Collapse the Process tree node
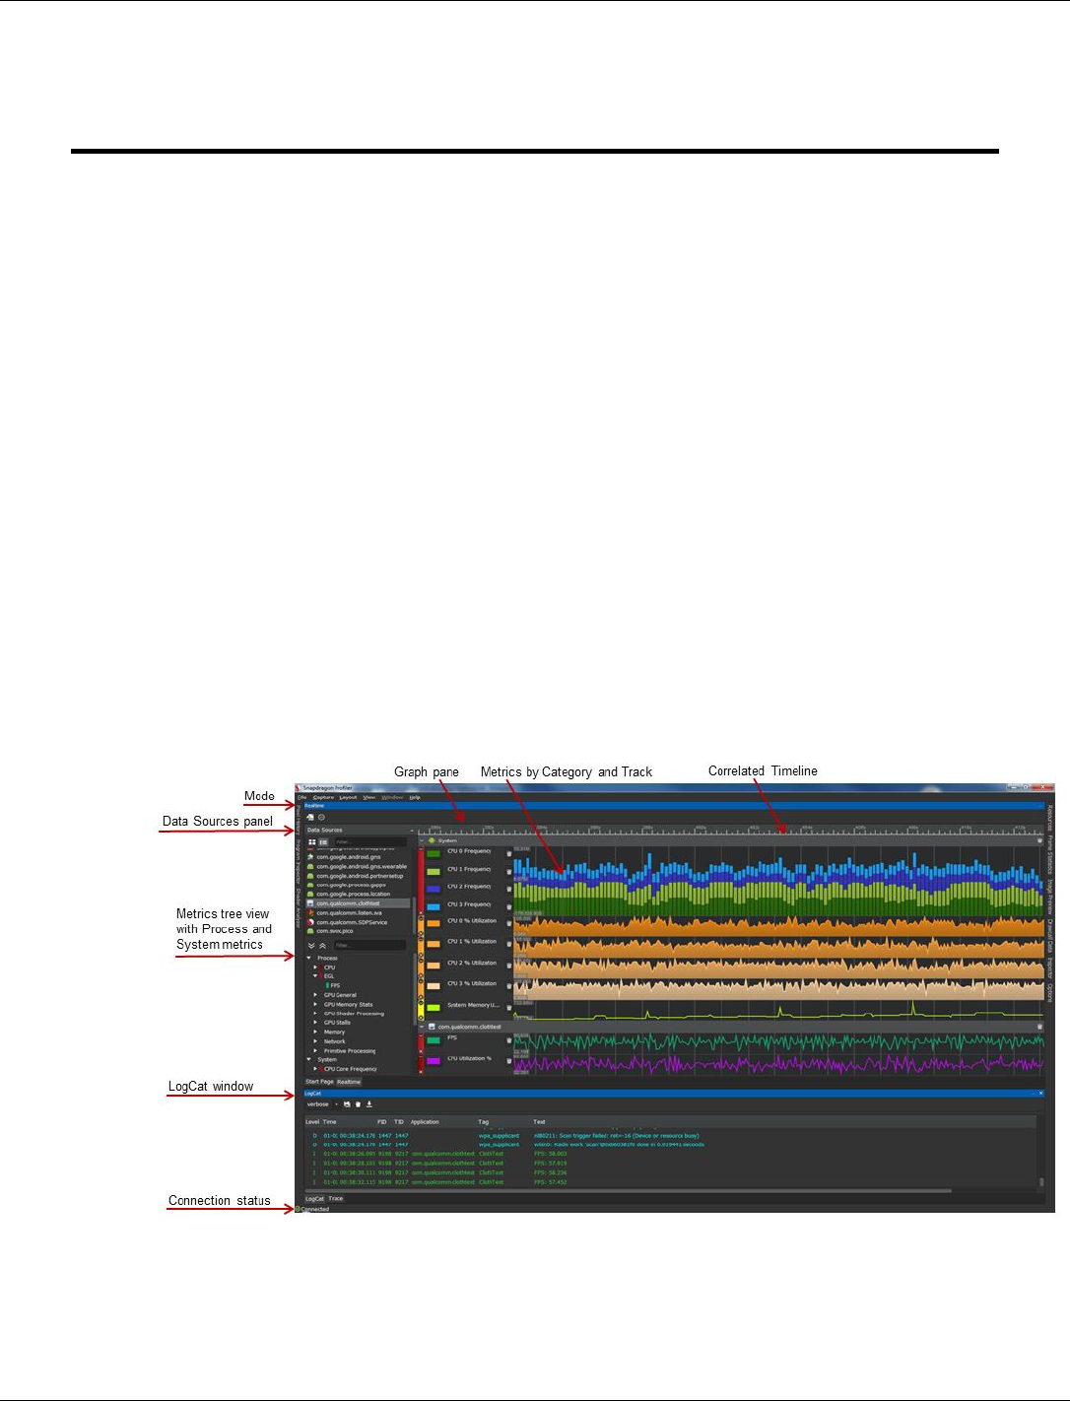The height and width of the screenshot is (1401, 1070). (308, 958)
